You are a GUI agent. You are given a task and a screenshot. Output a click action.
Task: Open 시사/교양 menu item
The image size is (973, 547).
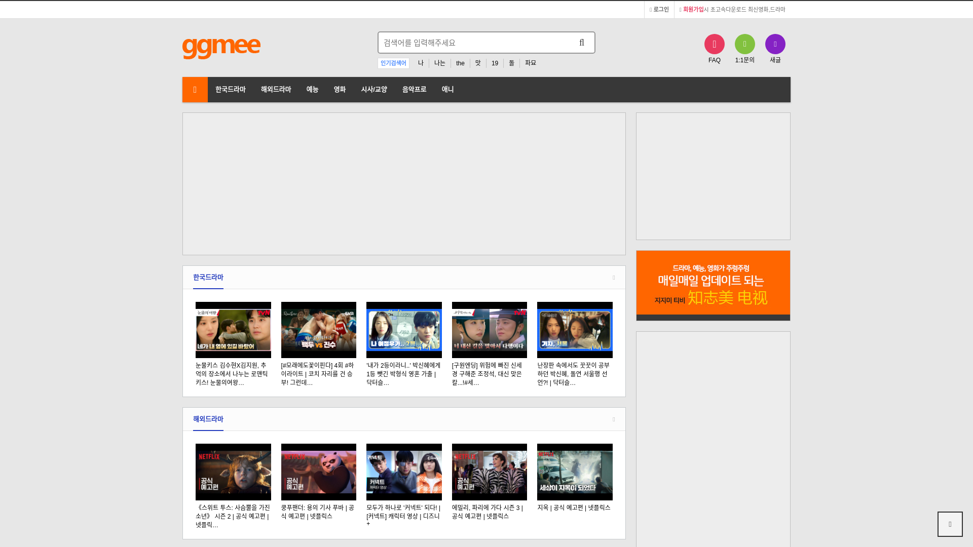(374, 90)
